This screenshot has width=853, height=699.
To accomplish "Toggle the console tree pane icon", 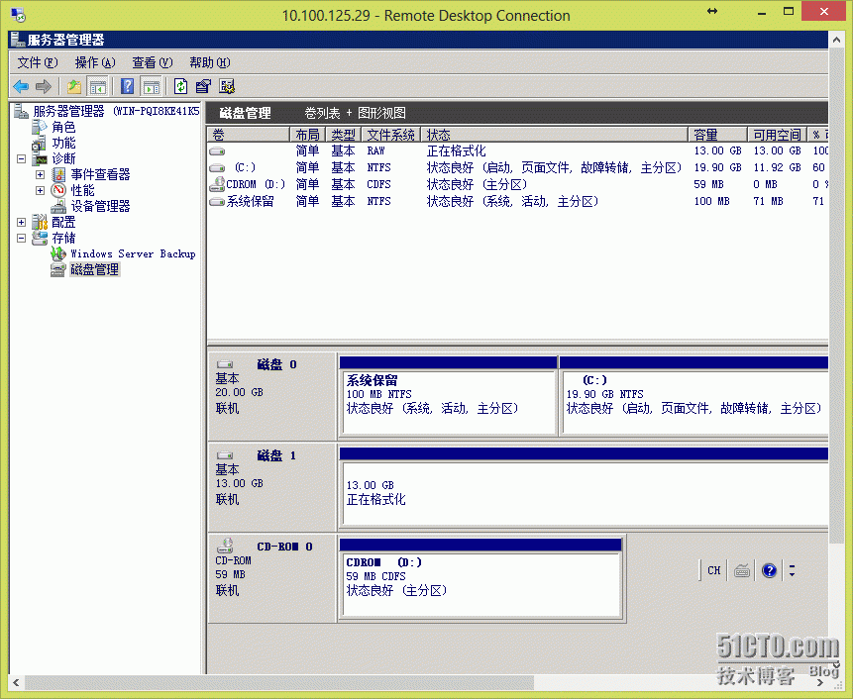I will pos(98,86).
